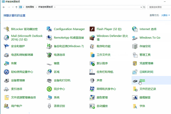Image resolution: width=171 pixels, height=114 pixels.
Task: Open the 安全和维护 flag icon
Action: [6, 46]
